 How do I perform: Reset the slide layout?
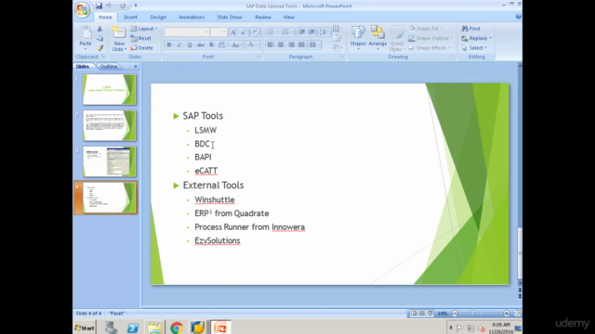pos(140,38)
